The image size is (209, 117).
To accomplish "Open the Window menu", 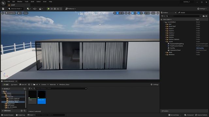I will [20, 2].
